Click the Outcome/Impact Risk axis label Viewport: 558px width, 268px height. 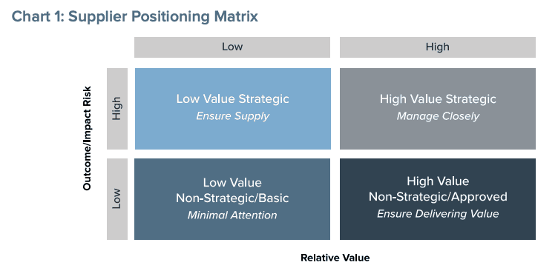(88, 138)
